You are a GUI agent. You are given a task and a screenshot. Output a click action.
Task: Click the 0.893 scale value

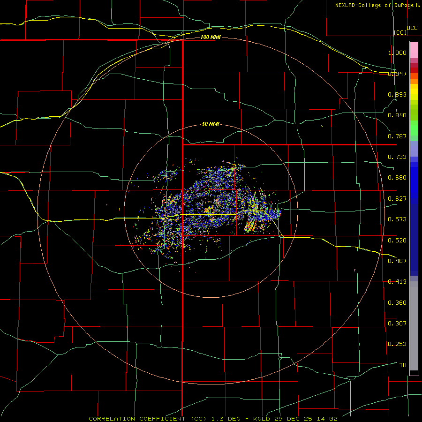397,94
